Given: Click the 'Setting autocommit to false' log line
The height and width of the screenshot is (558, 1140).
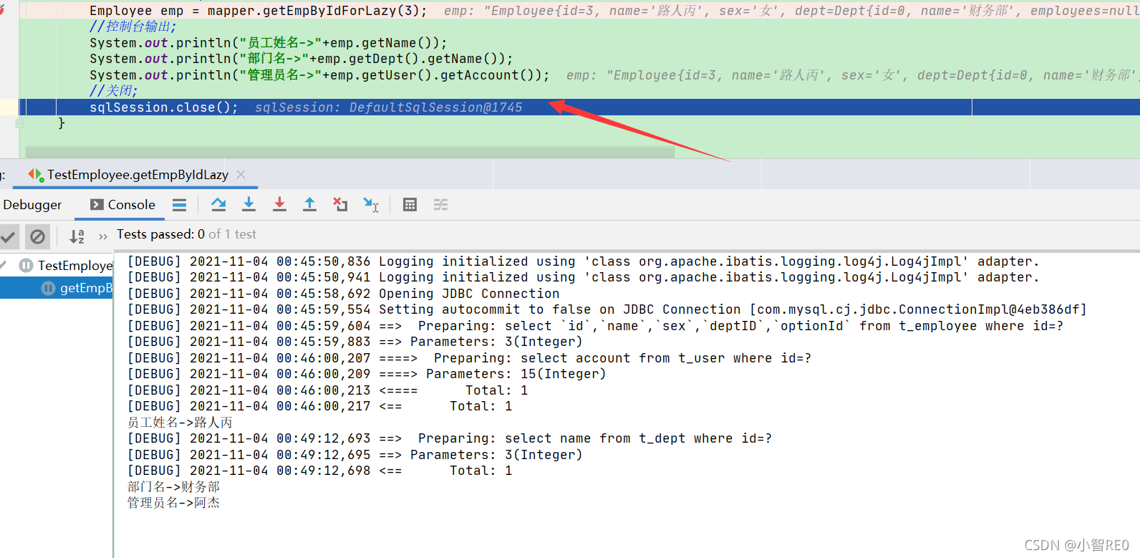Looking at the screenshot, I should pos(607,309).
